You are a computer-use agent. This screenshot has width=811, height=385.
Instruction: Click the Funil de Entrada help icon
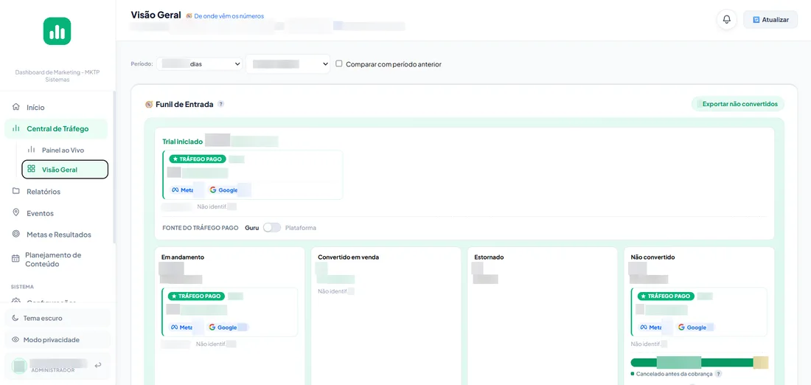tap(221, 104)
